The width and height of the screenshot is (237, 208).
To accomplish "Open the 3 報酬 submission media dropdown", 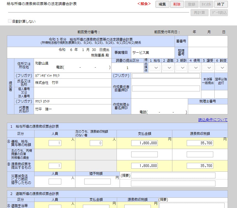I will click(181, 68).
